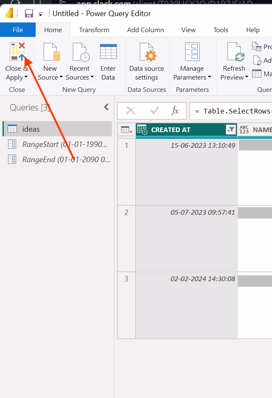Open Data source settings
The height and width of the screenshot is (398, 272).
(147, 62)
